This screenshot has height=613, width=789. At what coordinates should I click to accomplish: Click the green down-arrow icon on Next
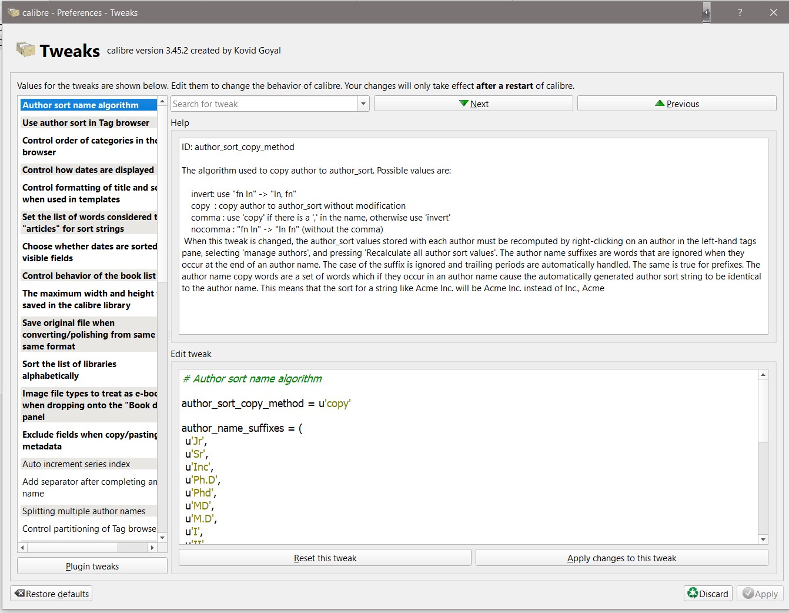464,104
